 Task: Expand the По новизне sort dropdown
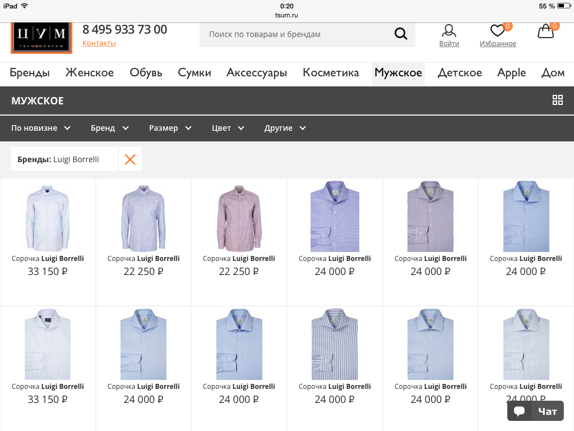40,128
